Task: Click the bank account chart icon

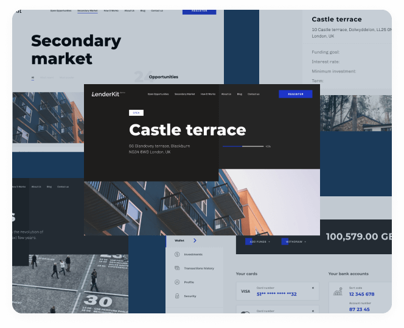Action: point(338,291)
